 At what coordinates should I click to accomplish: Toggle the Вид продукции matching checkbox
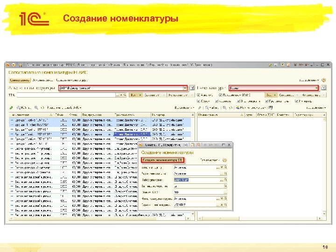[238, 101]
